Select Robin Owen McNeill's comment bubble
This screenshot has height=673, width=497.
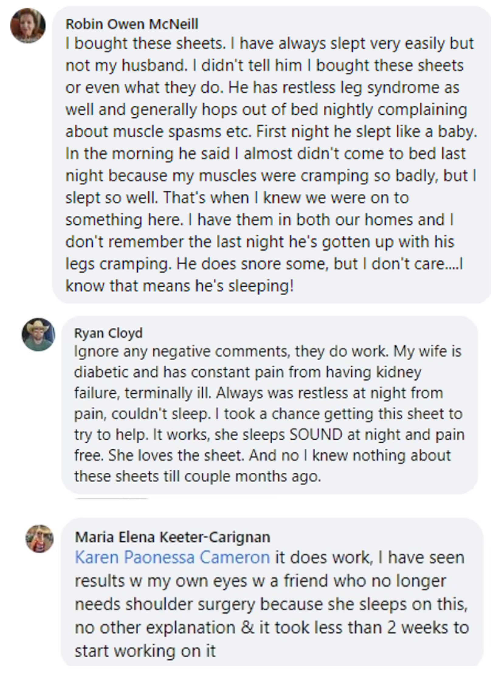[x=271, y=155]
